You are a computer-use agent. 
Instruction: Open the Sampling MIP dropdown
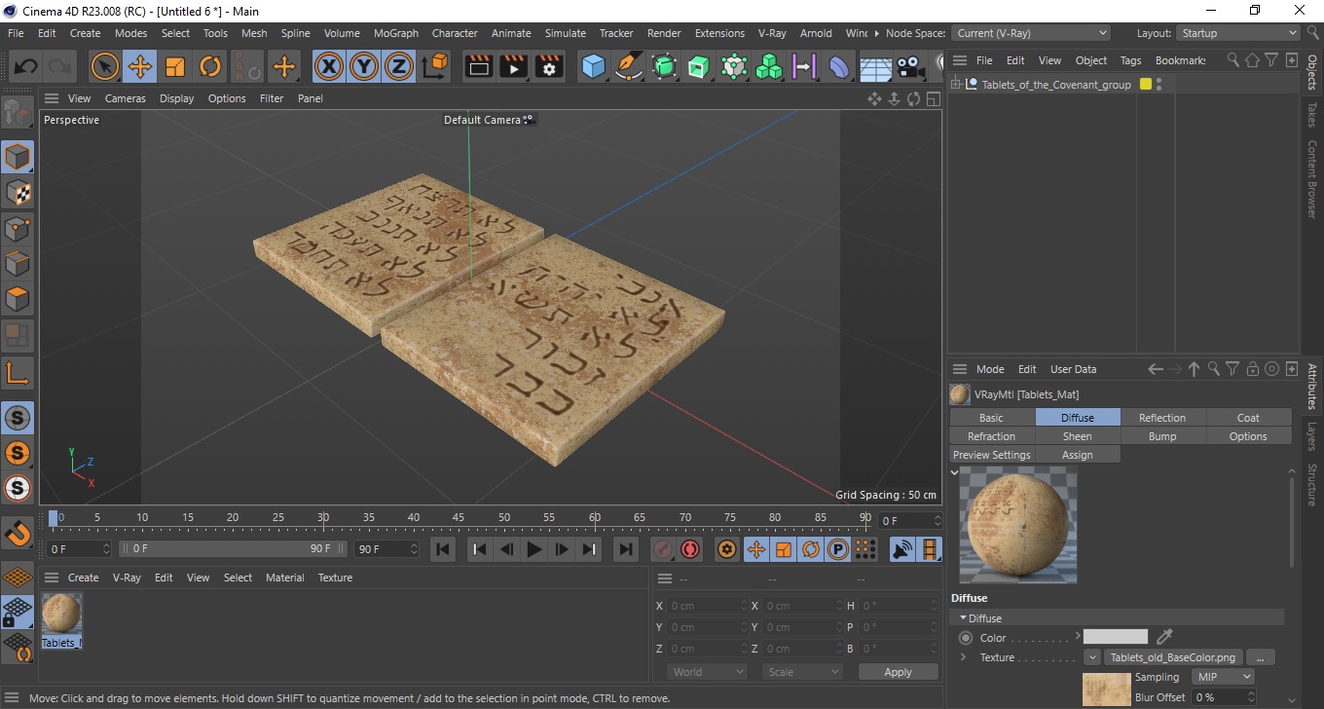click(1224, 677)
